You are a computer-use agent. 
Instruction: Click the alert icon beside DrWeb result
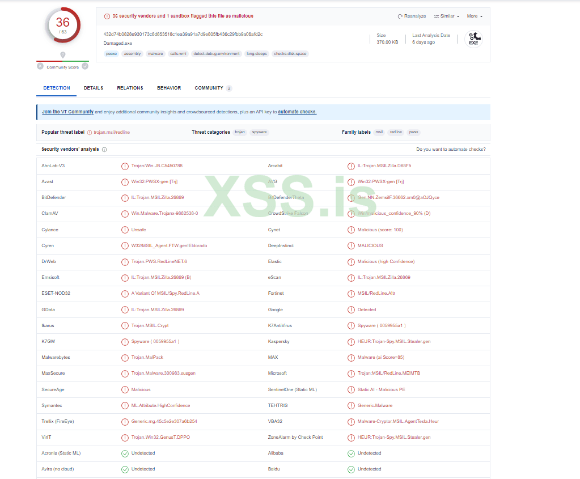click(x=125, y=262)
